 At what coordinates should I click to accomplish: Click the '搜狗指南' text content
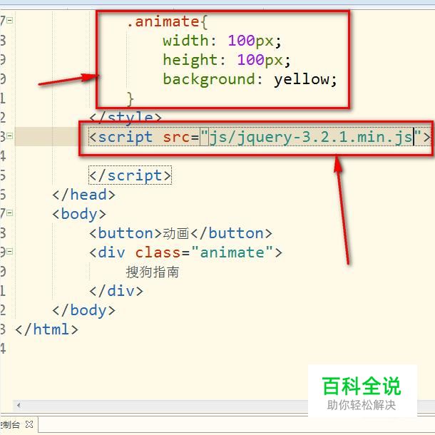tap(153, 272)
